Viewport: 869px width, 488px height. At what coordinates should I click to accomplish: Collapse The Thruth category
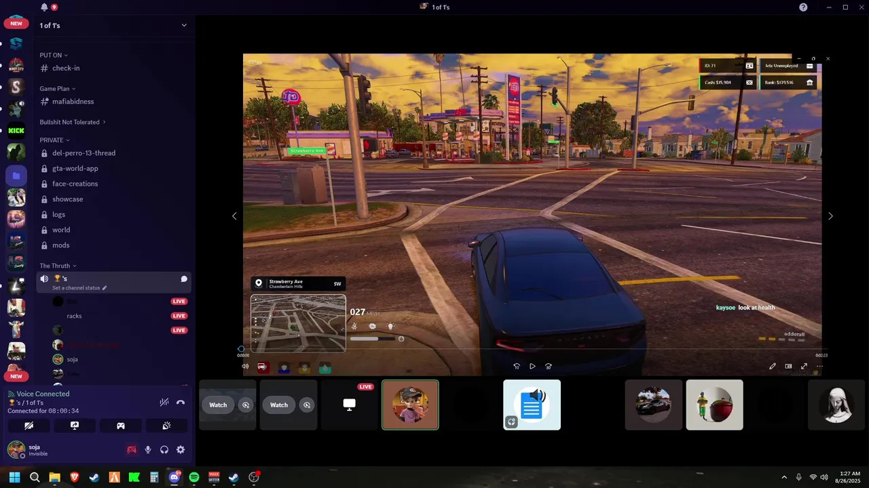click(x=58, y=266)
